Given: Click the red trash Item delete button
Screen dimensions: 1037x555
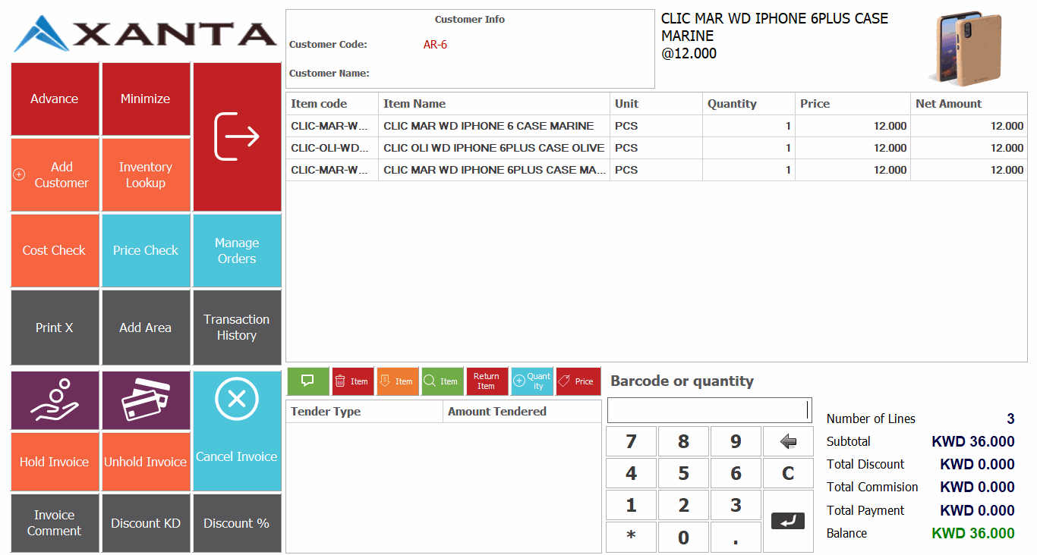Looking at the screenshot, I should tap(353, 381).
